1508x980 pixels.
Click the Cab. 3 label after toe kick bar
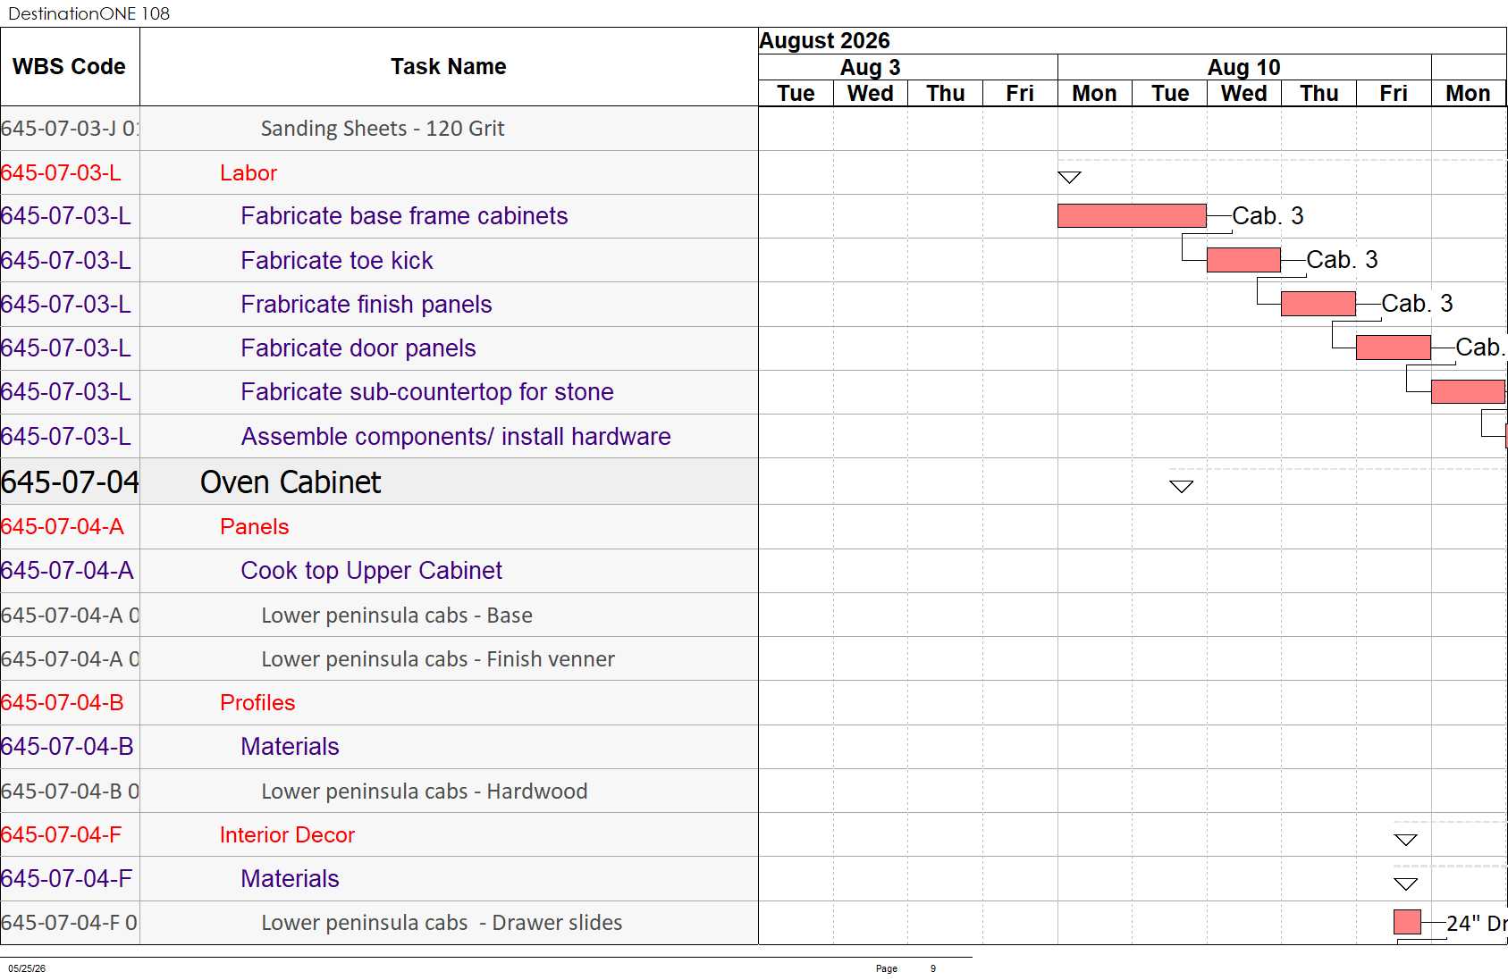click(x=1342, y=259)
